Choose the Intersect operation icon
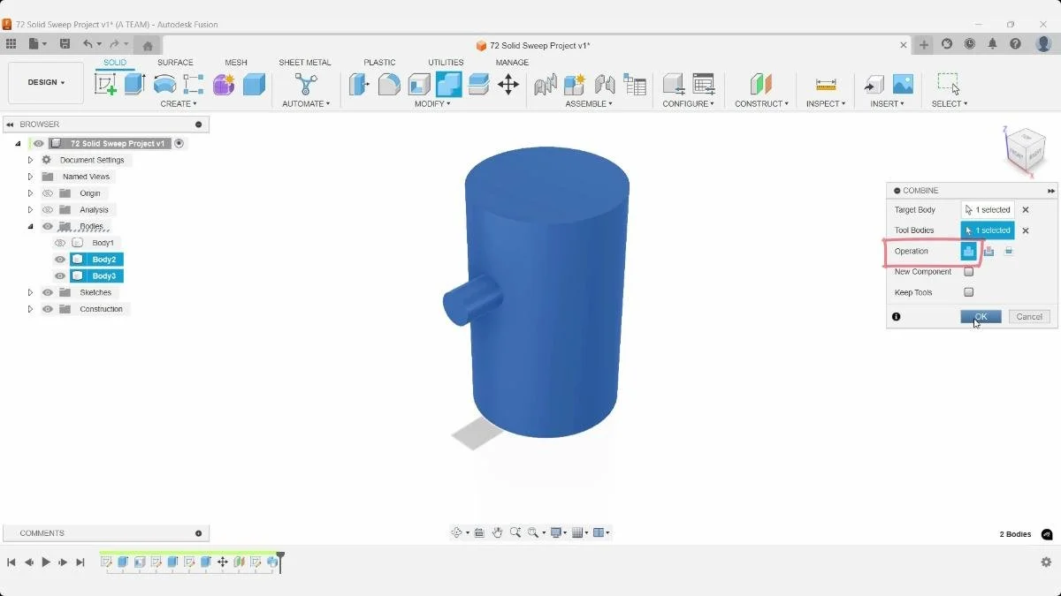This screenshot has width=1061, height=596. [x=1008, y=251]
